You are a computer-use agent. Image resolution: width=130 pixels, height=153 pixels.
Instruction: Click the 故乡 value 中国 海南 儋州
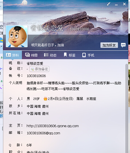(37, 106)
